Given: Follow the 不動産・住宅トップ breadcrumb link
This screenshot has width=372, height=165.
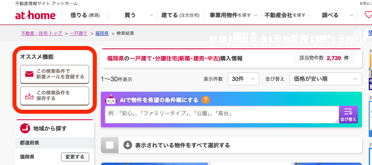Looking at the screenshot, I should 42,33.
